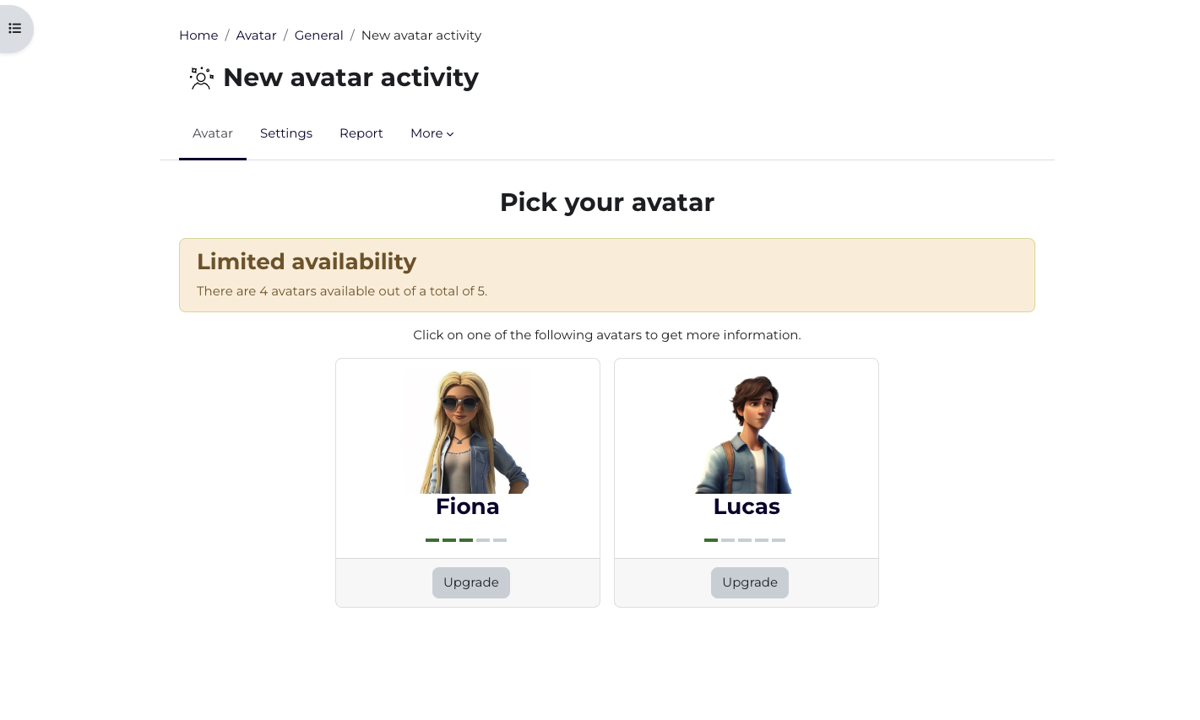Image resolution: width=1200 pixels, height=720 pixels.
Task: Click the Limited availability notice
Action: click(x=607, y=274)
